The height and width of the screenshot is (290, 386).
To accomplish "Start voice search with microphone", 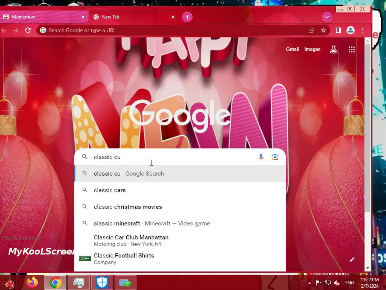I will click(261, 157).
